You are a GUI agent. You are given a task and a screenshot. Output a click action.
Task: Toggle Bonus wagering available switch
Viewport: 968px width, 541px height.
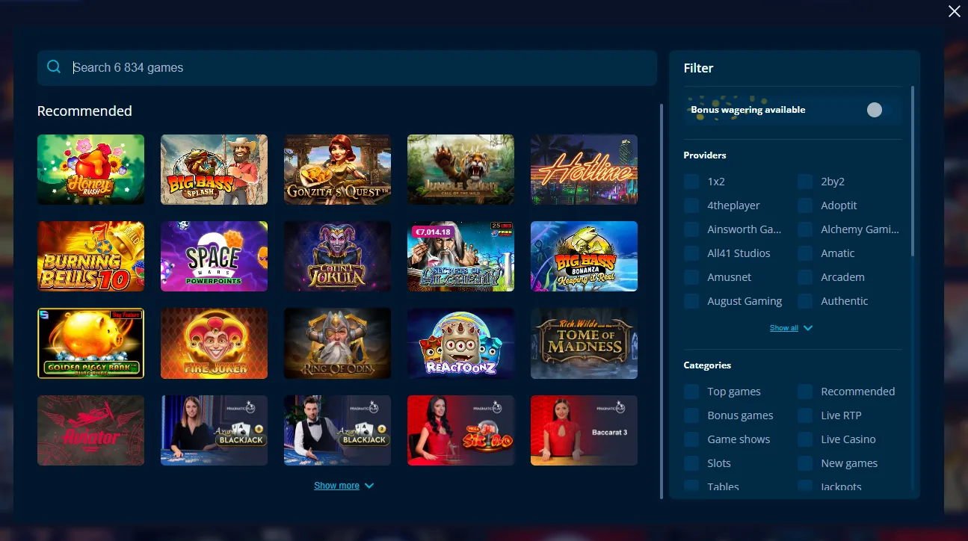pos(879,110)
